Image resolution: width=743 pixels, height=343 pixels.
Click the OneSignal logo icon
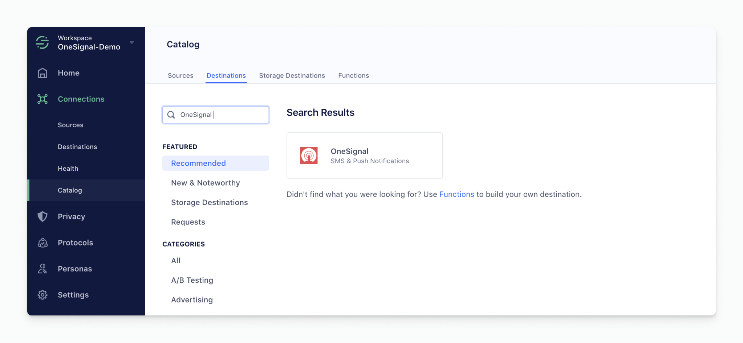309,156
